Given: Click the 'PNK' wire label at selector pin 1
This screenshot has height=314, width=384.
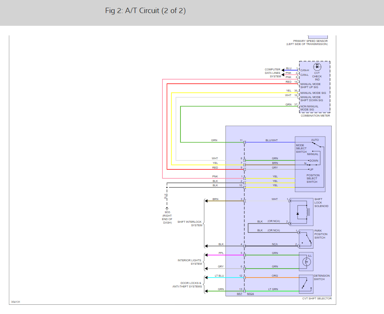Looking at the screenshot, I should coord(215,176).
